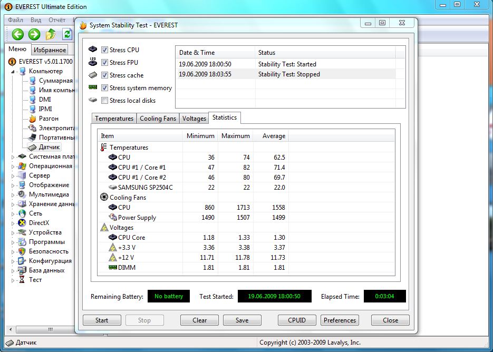The width and height of the screenshot is (493, 352).
Task: Click the Безопасность shield icon
Action: [x=22, y=251]
